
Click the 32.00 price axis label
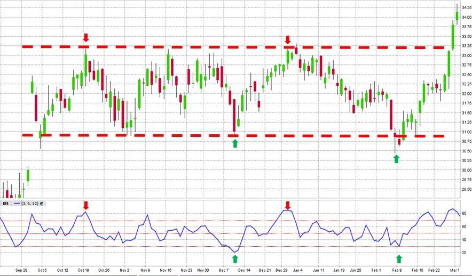pyautogui.click(x=467, y=94)
